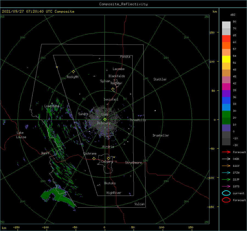Screen dimensions: 247x231
Task: Click the Didsbury town label
Action: (x=104, y=123)
